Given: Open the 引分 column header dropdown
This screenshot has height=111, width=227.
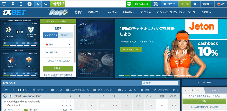Looking at the screenshot, I should (x=91, y=97).
